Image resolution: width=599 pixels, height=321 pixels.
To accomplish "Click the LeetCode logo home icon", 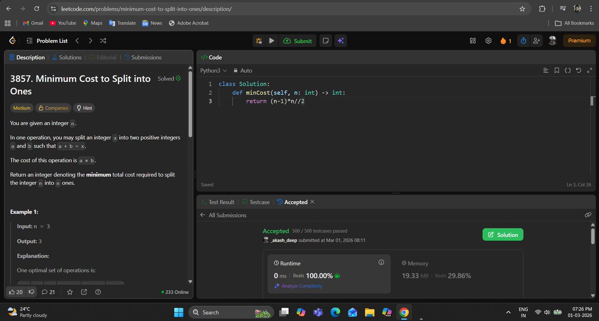I will tap(12, 41).
